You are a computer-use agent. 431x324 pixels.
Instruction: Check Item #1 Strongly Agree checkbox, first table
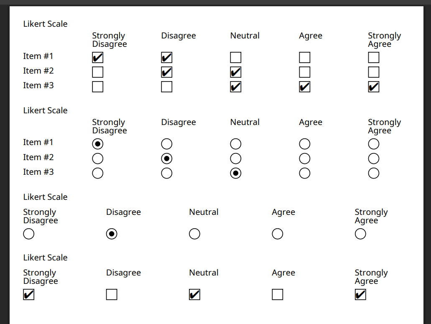point(374,58)
